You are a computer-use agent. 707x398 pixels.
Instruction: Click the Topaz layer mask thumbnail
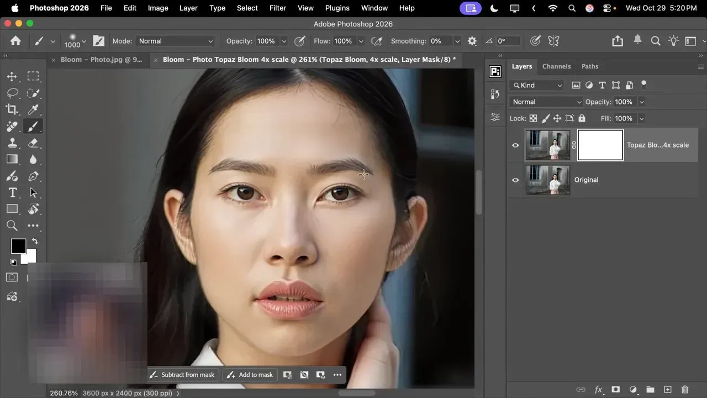click(x=600, y=145)
